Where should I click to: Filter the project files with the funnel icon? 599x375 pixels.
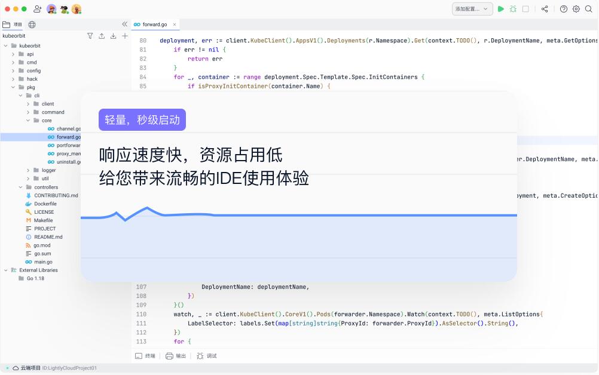point(90,36)
